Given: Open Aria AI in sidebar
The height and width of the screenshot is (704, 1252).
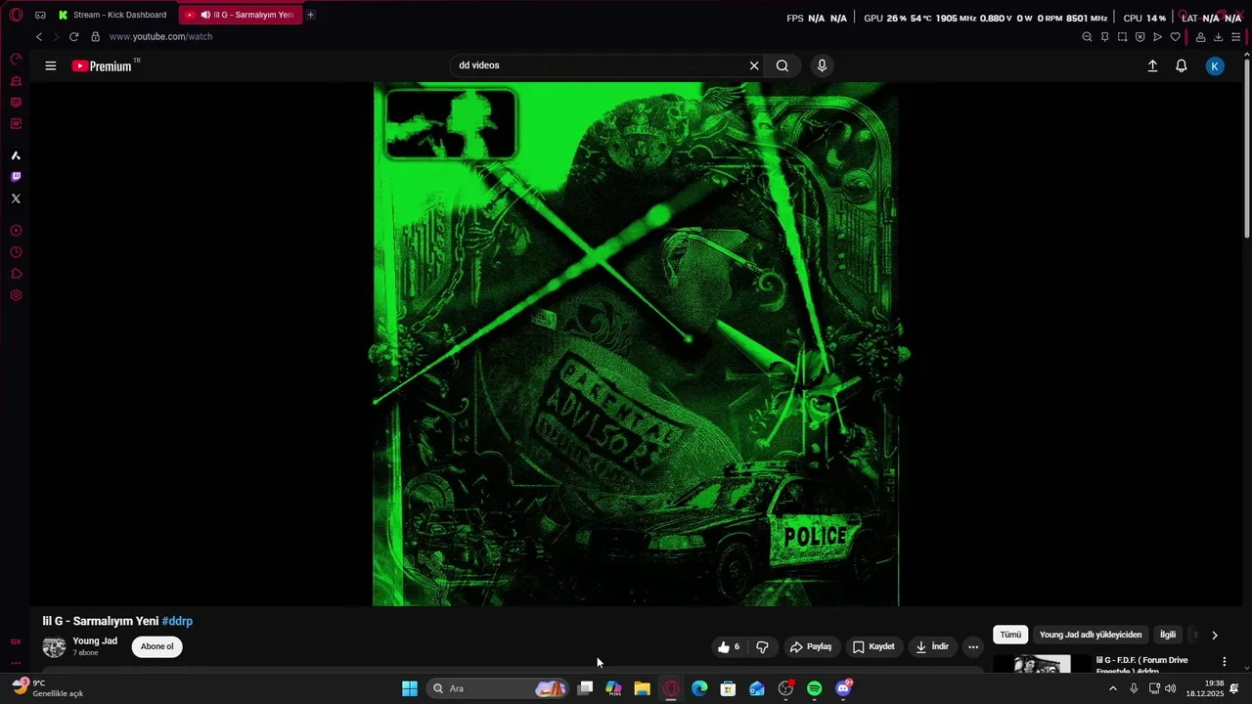Looking at the screenshot, I should [x=16, y=155].
